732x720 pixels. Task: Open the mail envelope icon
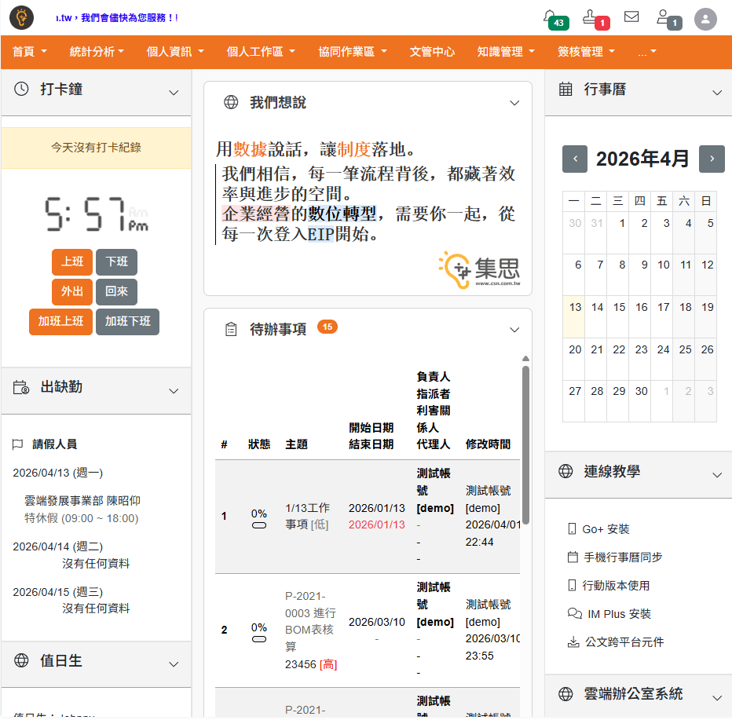(631, 16)
